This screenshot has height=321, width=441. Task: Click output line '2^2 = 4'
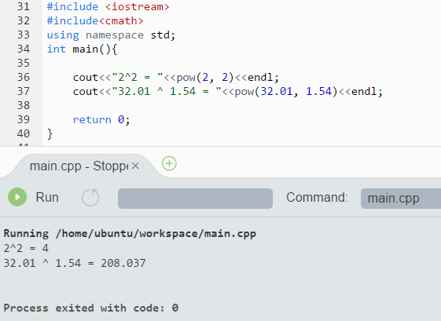coord(26,248)
